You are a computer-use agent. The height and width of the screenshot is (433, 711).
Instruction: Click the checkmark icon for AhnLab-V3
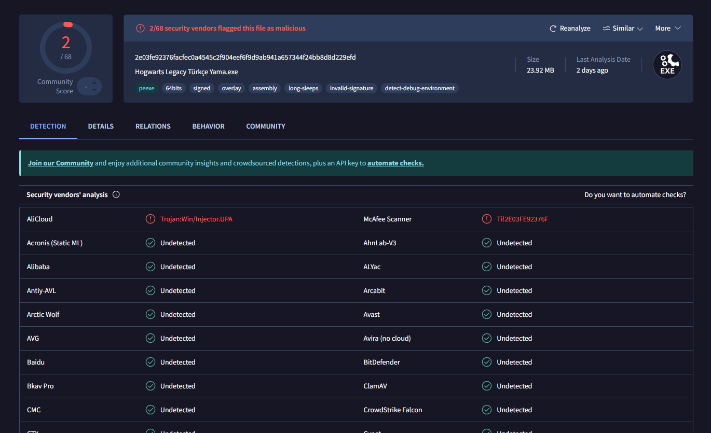[x=487, y=243]
